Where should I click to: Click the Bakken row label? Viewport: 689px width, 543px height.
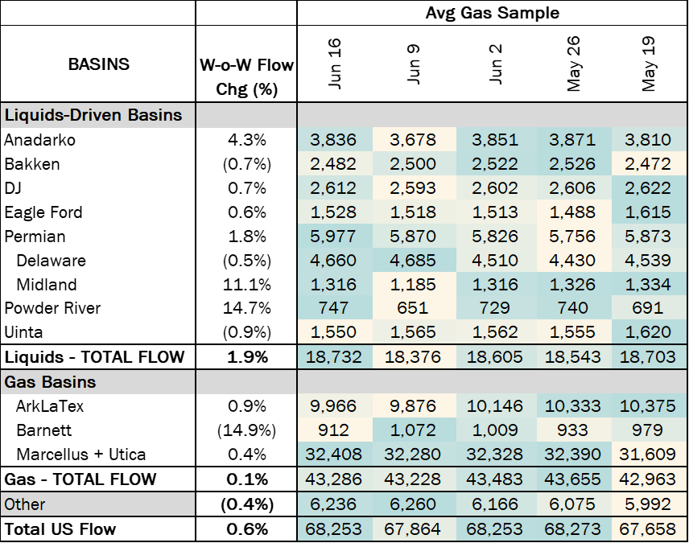click(x=32, y=164)
